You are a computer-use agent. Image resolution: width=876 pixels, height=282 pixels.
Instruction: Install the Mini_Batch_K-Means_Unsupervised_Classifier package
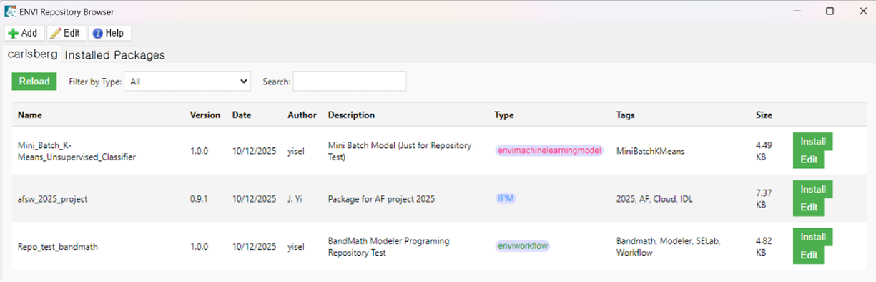point(813,142)
